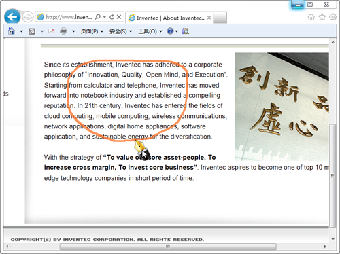Expand the feeds dropdown arrow
The image size is (340, 254).
point(42,31)
